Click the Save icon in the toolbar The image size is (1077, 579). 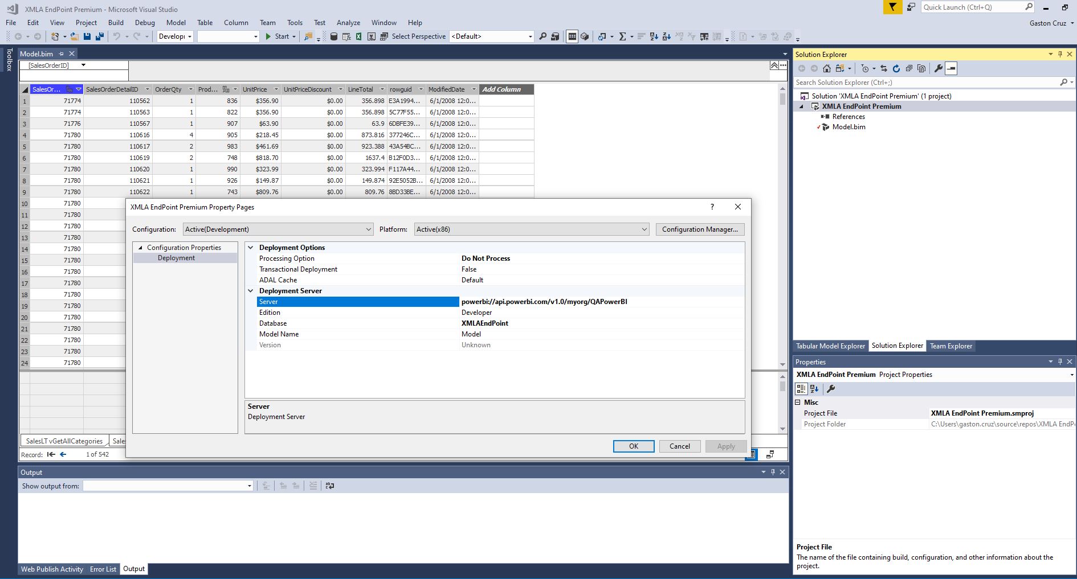[87, 36]
